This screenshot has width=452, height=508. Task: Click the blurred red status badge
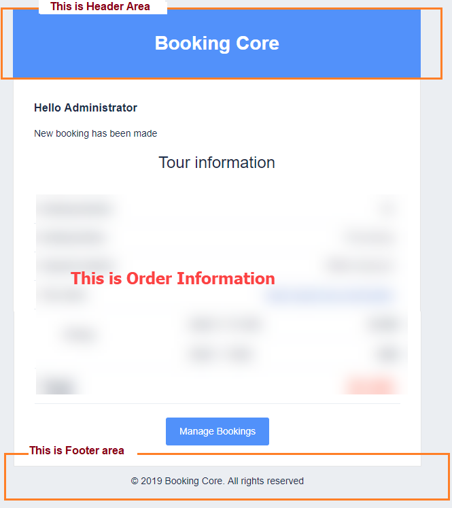[368, 386]
